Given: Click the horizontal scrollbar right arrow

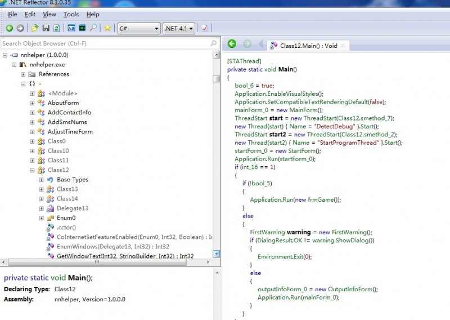Looking at the screenshot, I should click(x=208, y=262).
